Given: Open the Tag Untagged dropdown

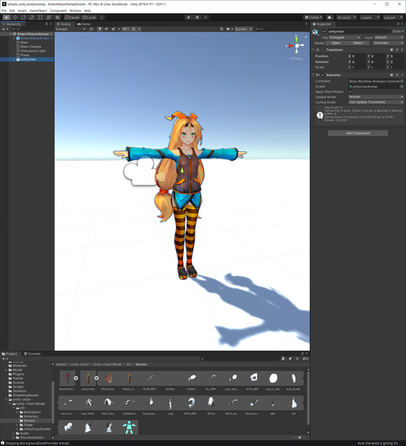Looking at the screenshot, I should [x=344, y=37].
